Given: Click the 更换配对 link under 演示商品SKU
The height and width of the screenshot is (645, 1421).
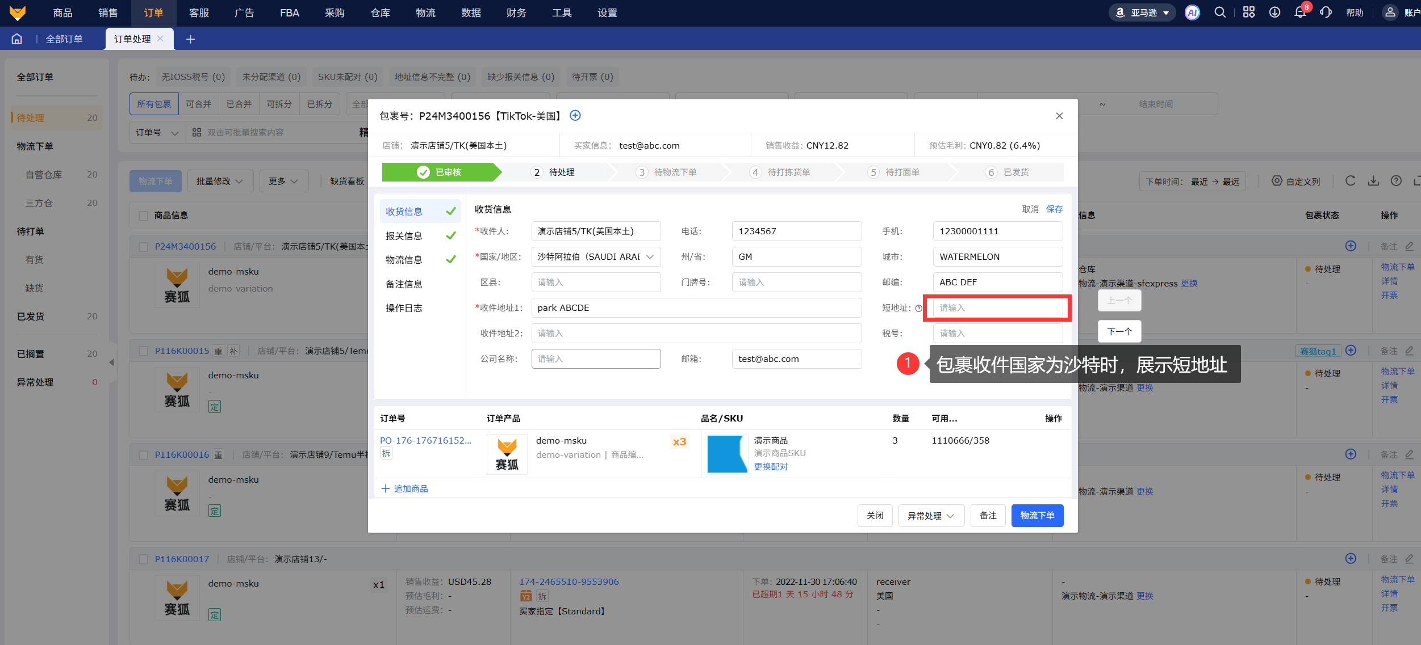Looking at the screenshot, I should pos(771,467).
